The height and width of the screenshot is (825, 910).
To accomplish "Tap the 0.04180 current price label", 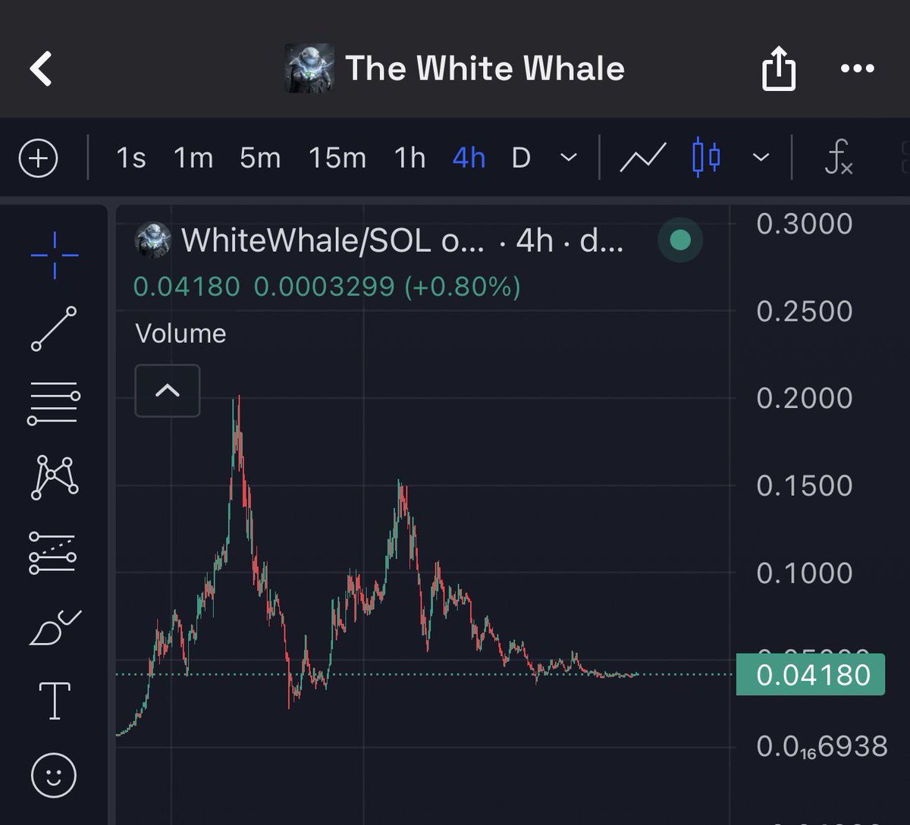I will tap(811, 674).
